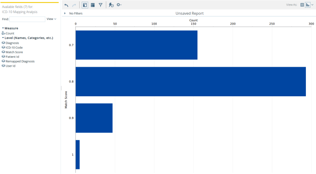Open chart type dropdown arrow
The width and height of the screenshot is (316, 174).
pyautogui.click(x=313, y=5)
